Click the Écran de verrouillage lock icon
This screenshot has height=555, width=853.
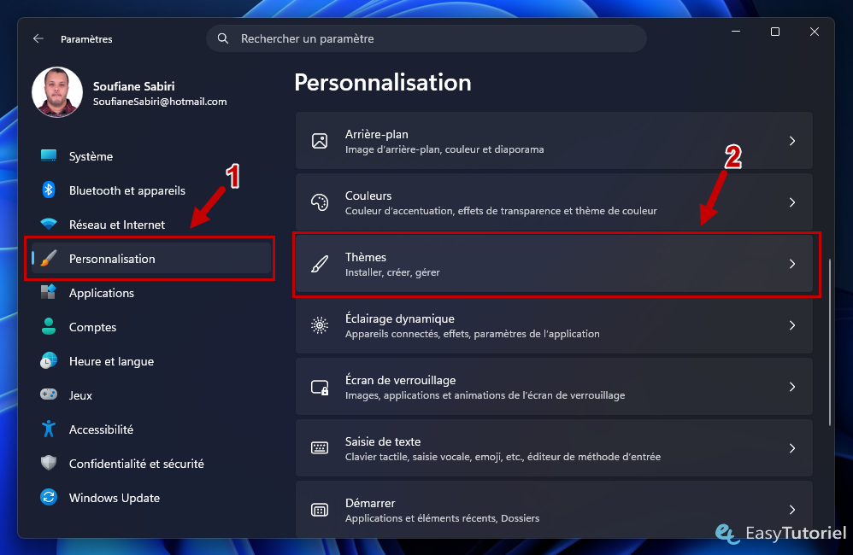click(x=320, y=387)
